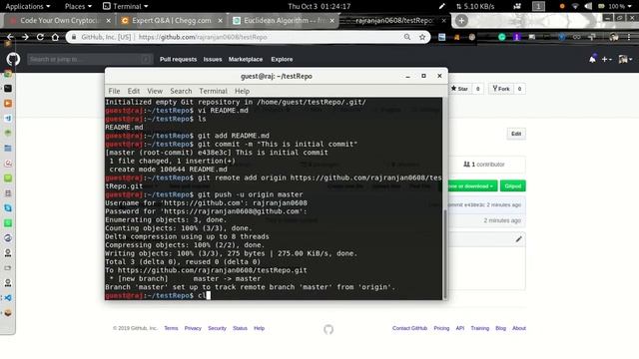The height and width of the screenshot is (359, 639).
Task: Open the Applications menu in top panel
Action: (28, 6)
